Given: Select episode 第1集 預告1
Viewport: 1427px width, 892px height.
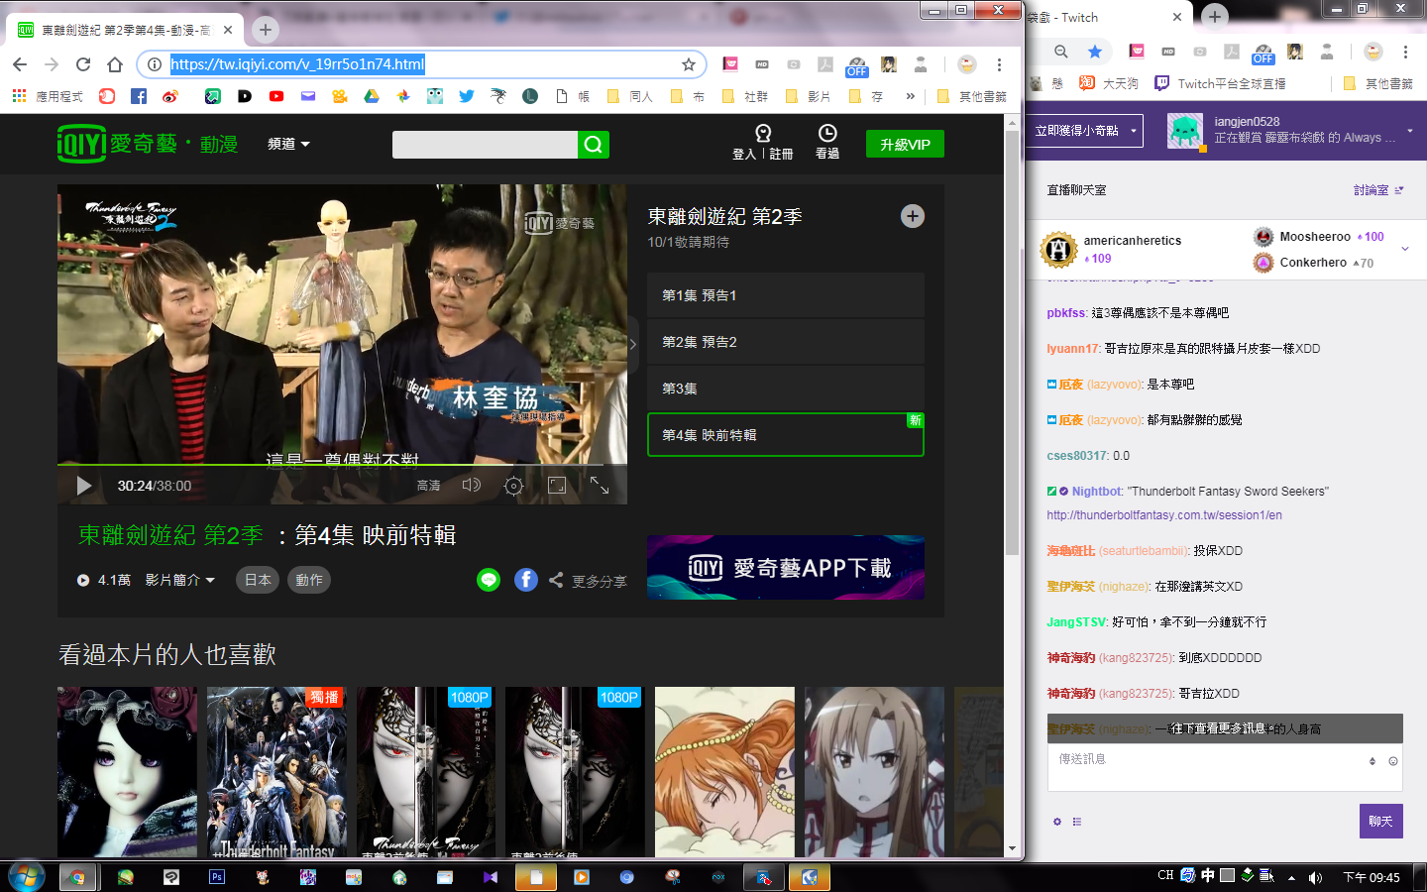Looking at the screenshot, I should coord(786,295).
